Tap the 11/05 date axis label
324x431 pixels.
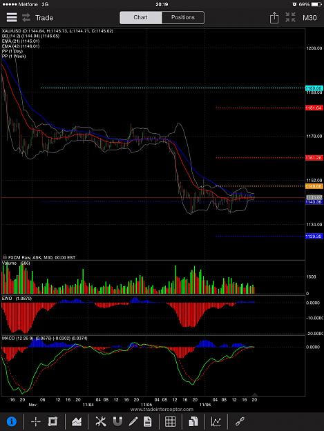(146, 405)
